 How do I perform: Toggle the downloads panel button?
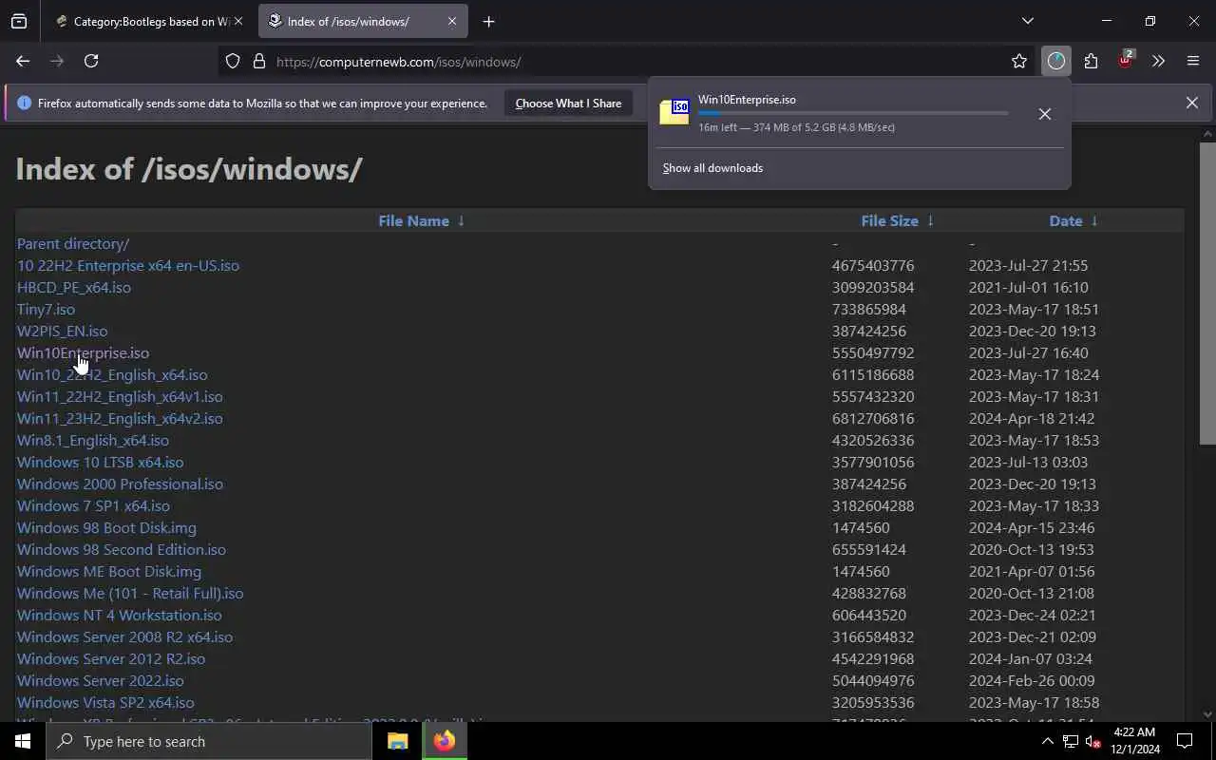pos(1056,62)
